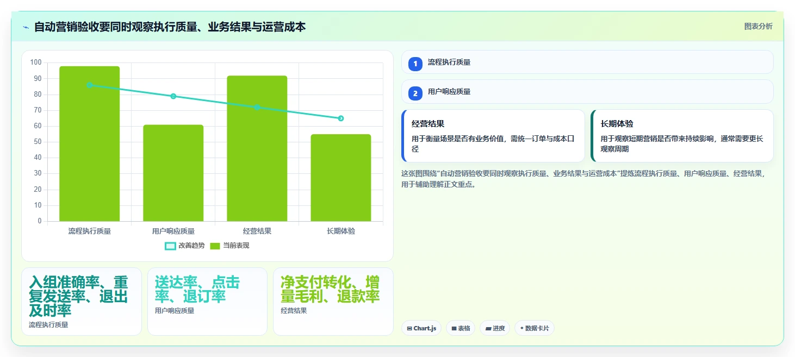795x357 pixels.
Task: Click the 经营结果 green bar
Action: click(x=257, y=148)
